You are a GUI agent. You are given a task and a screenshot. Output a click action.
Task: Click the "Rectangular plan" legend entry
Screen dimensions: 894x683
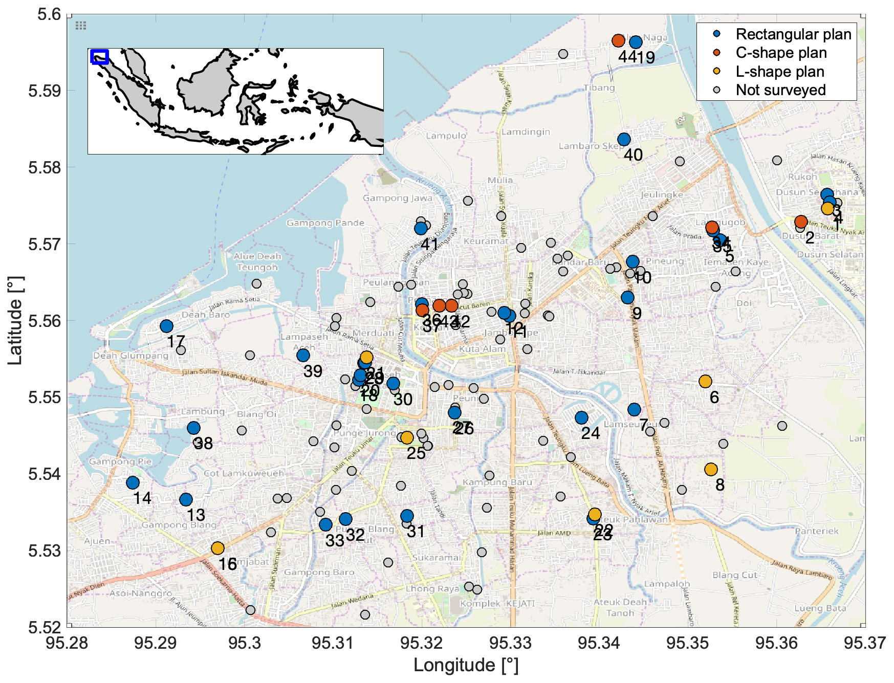pyautogui.click(x=793, y=34)
